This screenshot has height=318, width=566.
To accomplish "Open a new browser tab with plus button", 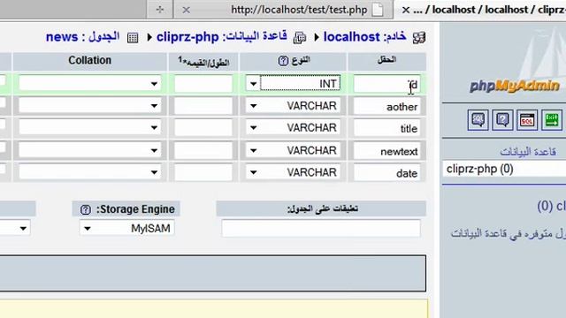I will (x=160, y=10).
